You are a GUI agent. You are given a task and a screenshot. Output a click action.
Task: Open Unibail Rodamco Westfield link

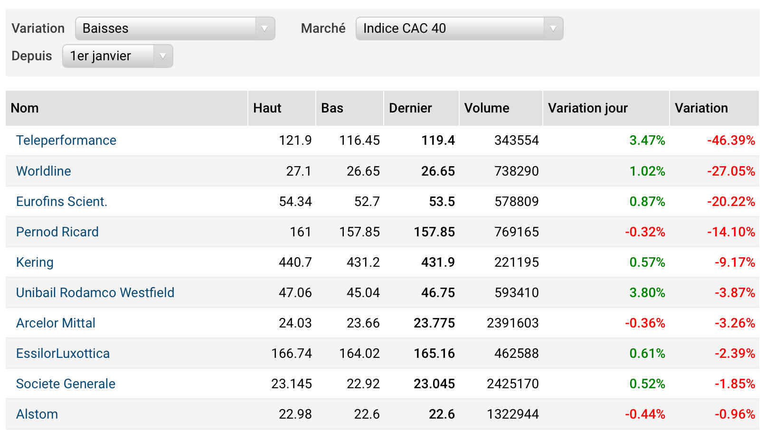click(x=95, y=292)
